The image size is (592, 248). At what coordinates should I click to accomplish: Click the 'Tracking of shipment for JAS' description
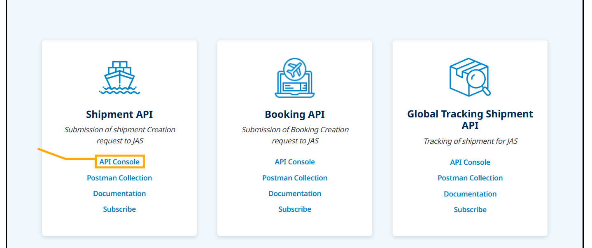470,141
